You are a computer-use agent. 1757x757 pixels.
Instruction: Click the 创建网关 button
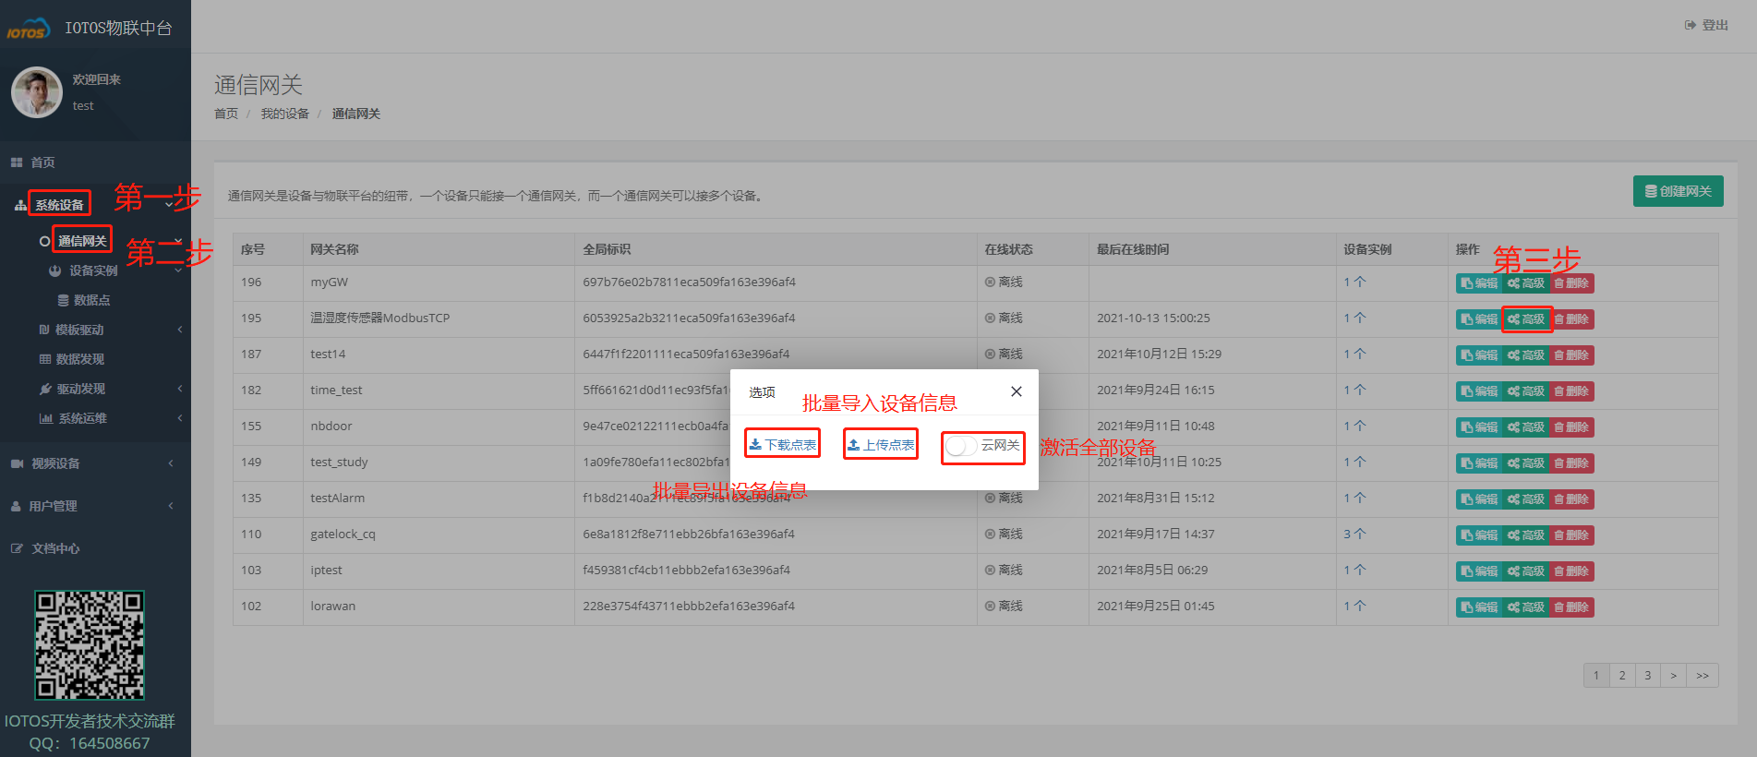coord(1678,191)
